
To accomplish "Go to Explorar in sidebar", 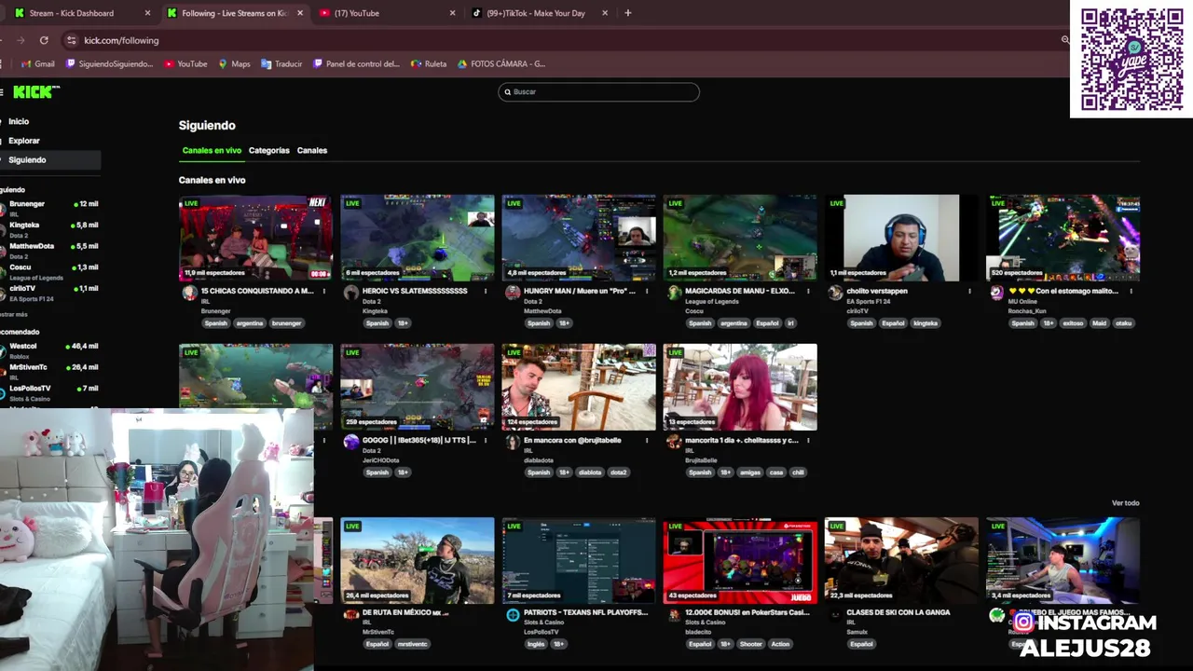I will (24, 141).
